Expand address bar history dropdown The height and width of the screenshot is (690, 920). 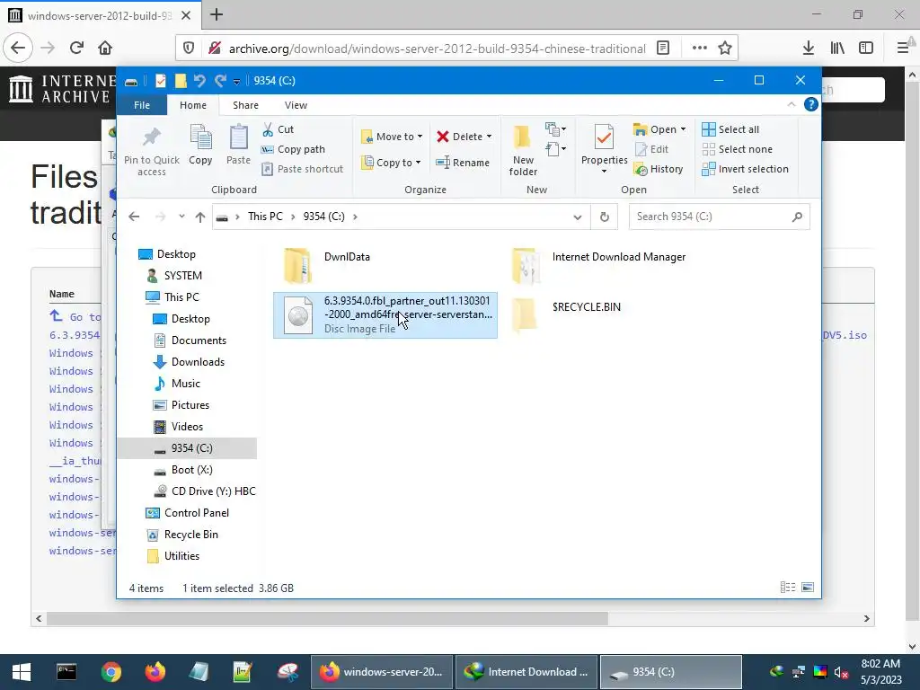click(x=578, y=217)
